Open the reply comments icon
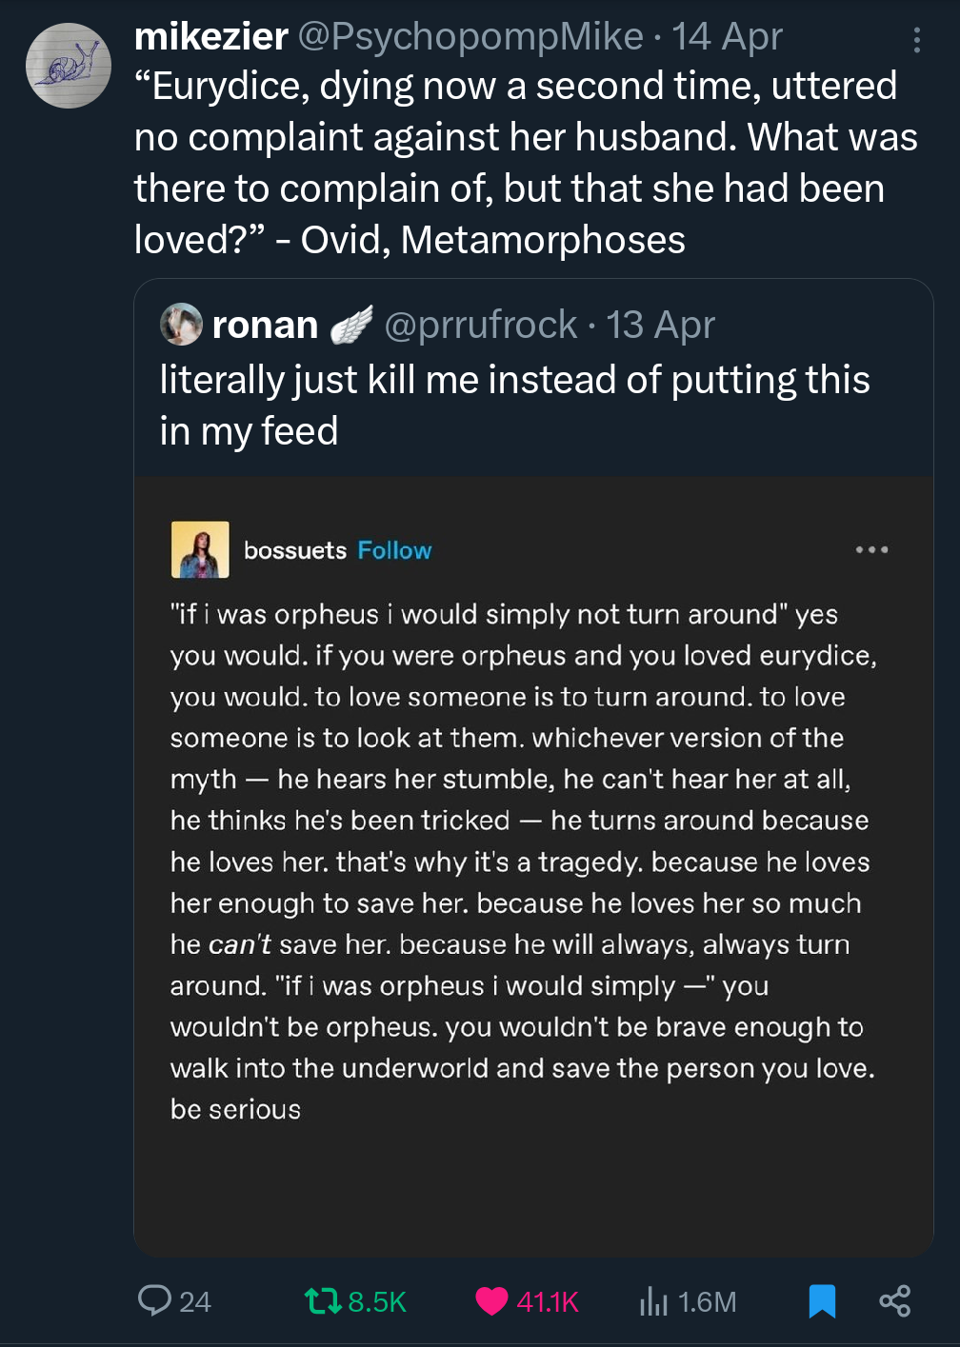Image resolution: width=960 pixels, height=1347 pixels. (154, 1300)
